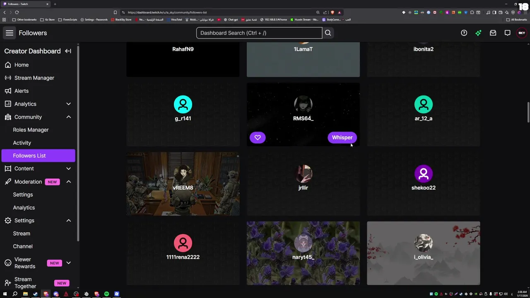Viewport: 530px width, 298px height.
Task: Click the Alerts megaphone icon
Action: 8,91
